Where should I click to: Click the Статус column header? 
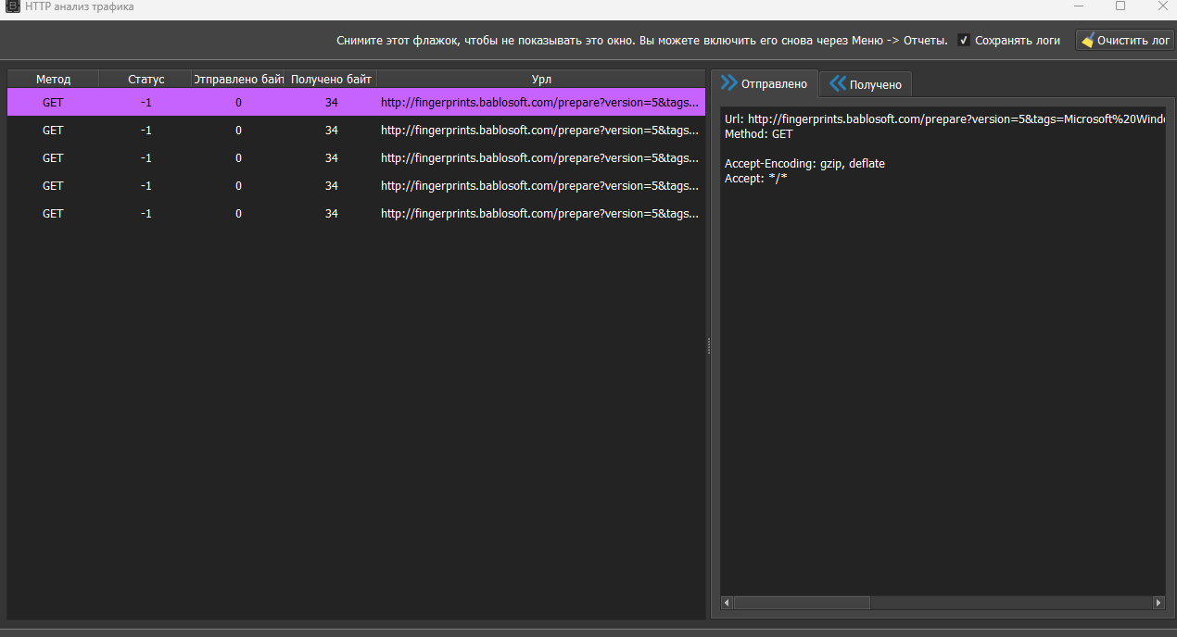(146, 80)
